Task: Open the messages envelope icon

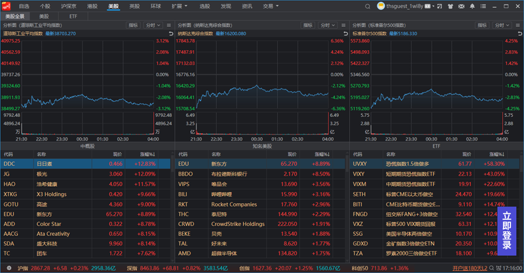Action: click(461, 7)
